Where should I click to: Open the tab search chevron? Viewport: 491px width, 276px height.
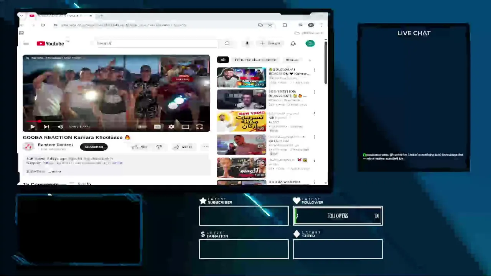pyautogui.click(x=21, y=16)
